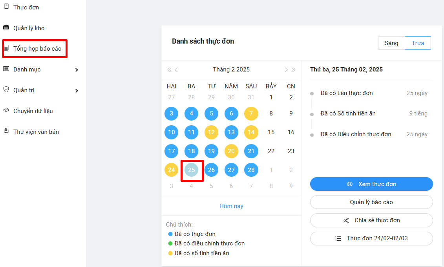Open the Tổng hợp báo cáo menu item

[37, 49]
